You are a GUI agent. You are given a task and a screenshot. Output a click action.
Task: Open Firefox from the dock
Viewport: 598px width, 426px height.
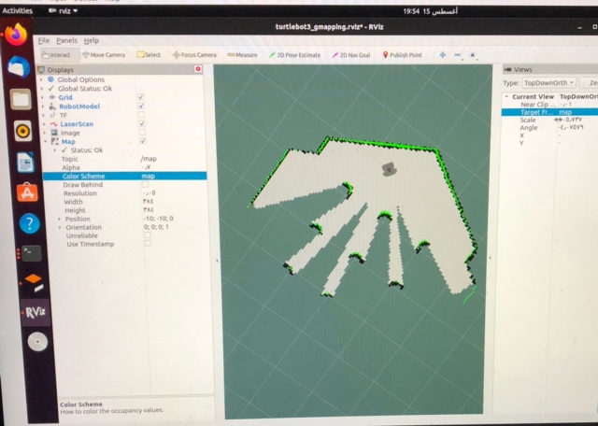click(x=16, y=35)
